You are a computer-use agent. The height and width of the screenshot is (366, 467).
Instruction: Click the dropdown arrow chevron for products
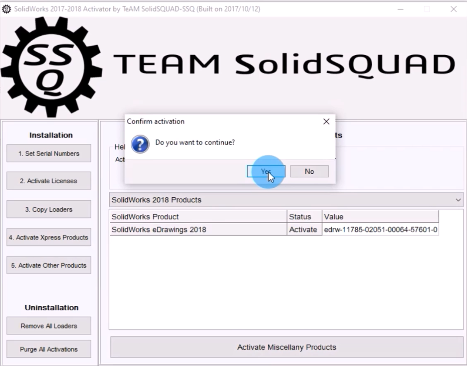pos(458,200)
